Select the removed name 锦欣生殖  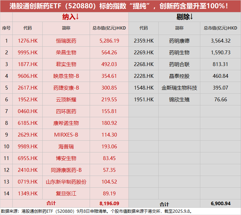coord(179,99)
